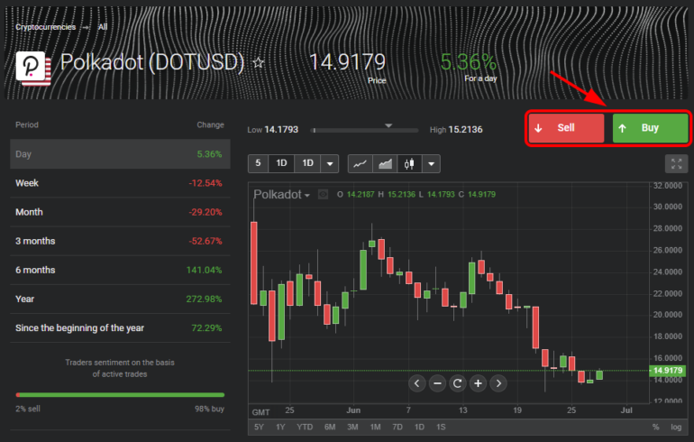Viewport: 694px width, 442px height.
Task: Select the 6M range tab
Action: click(330, 427)
